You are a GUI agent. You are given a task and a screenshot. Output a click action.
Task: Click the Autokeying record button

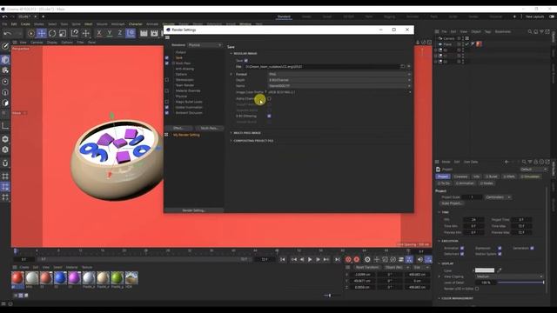357,260
